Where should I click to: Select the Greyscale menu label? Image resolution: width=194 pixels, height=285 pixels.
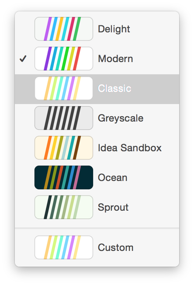(121, 118)
